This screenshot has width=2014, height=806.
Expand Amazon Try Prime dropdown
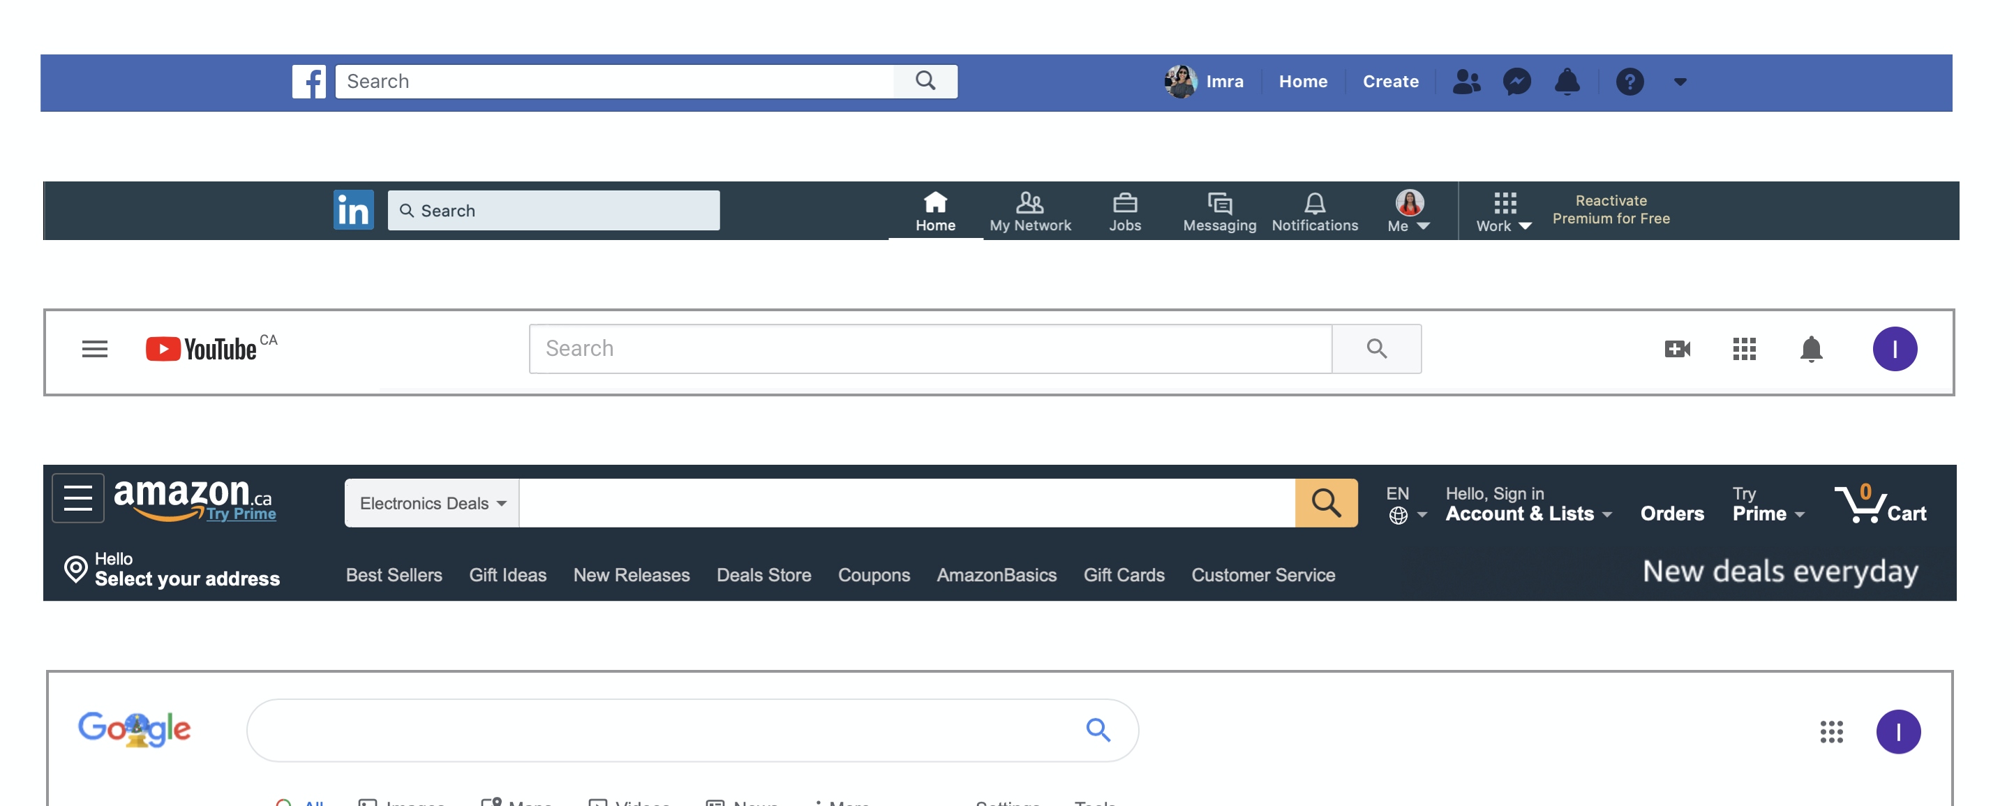coord(1767,505)
